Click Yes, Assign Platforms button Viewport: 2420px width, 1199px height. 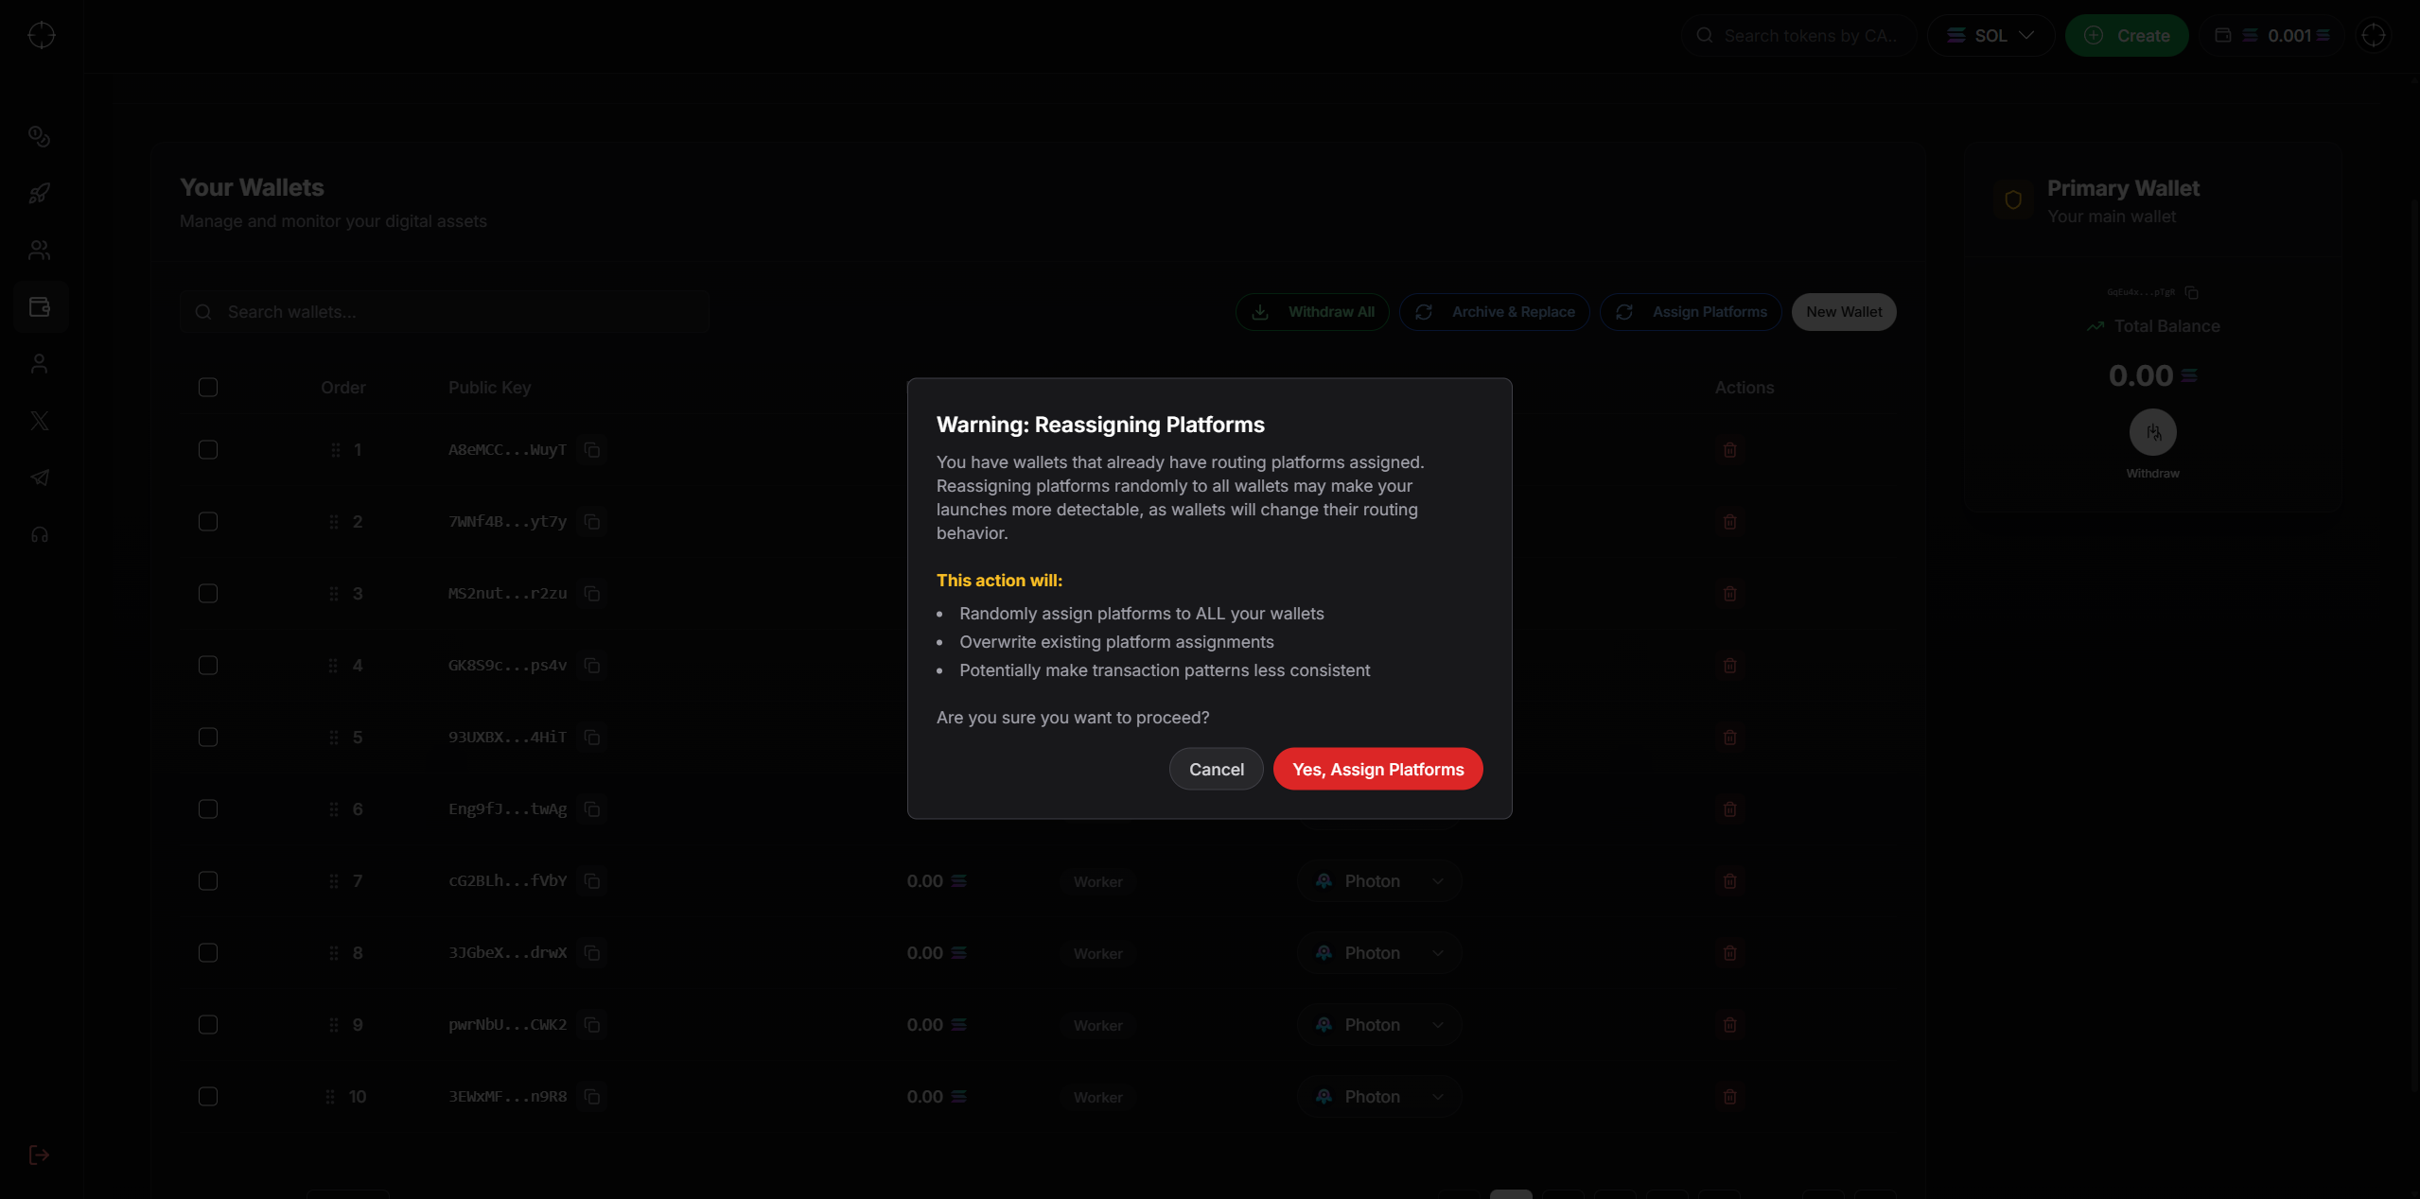pos(1377,770)
